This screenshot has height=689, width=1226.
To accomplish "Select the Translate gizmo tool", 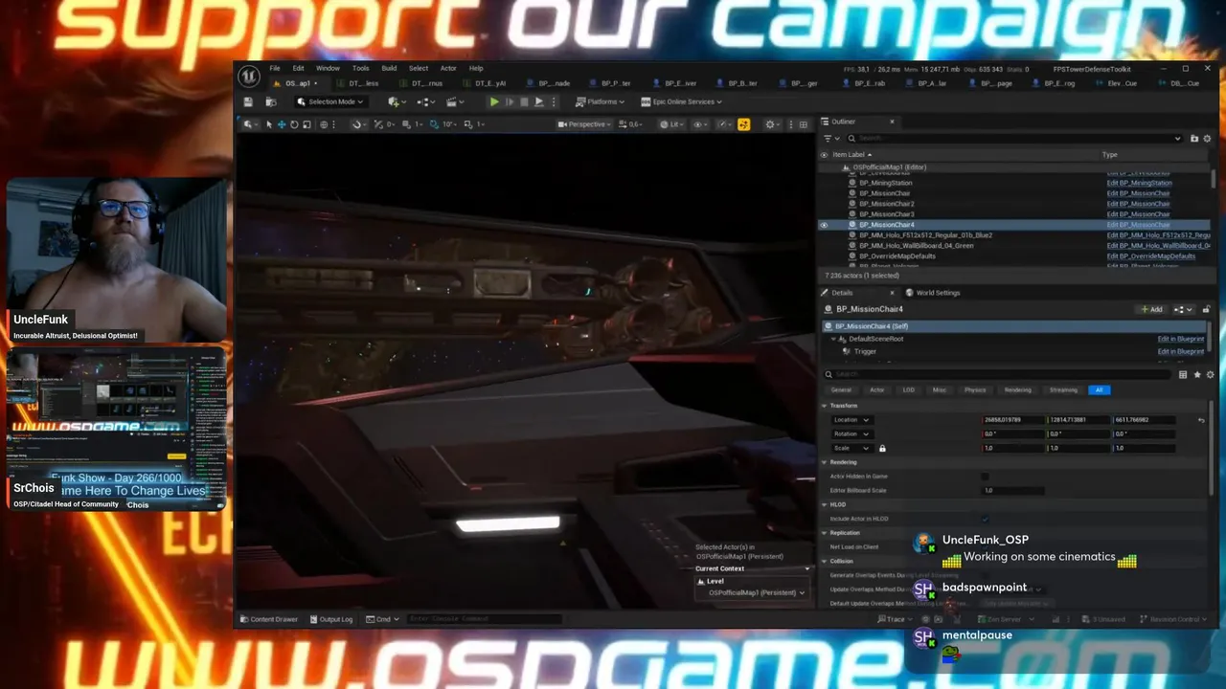I will [282, 124].
